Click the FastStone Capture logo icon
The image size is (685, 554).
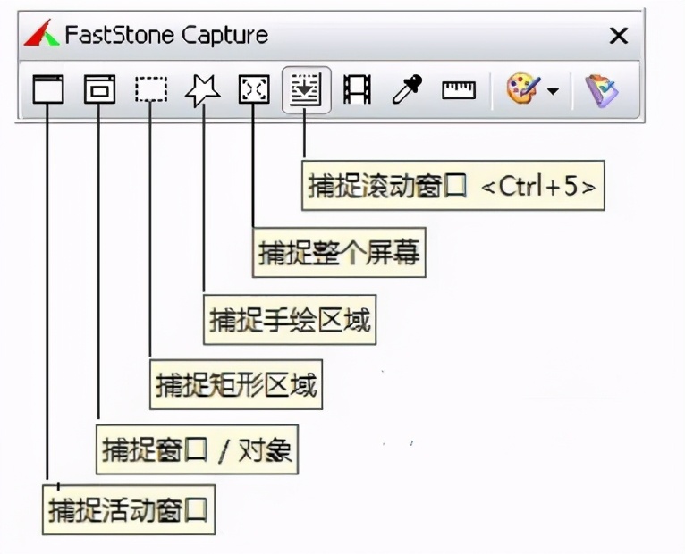[x=41, y=33]
